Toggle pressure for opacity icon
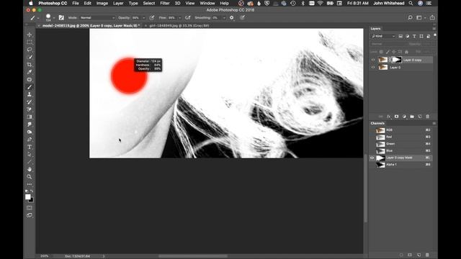461x259 pixels. tap(152, 17)
